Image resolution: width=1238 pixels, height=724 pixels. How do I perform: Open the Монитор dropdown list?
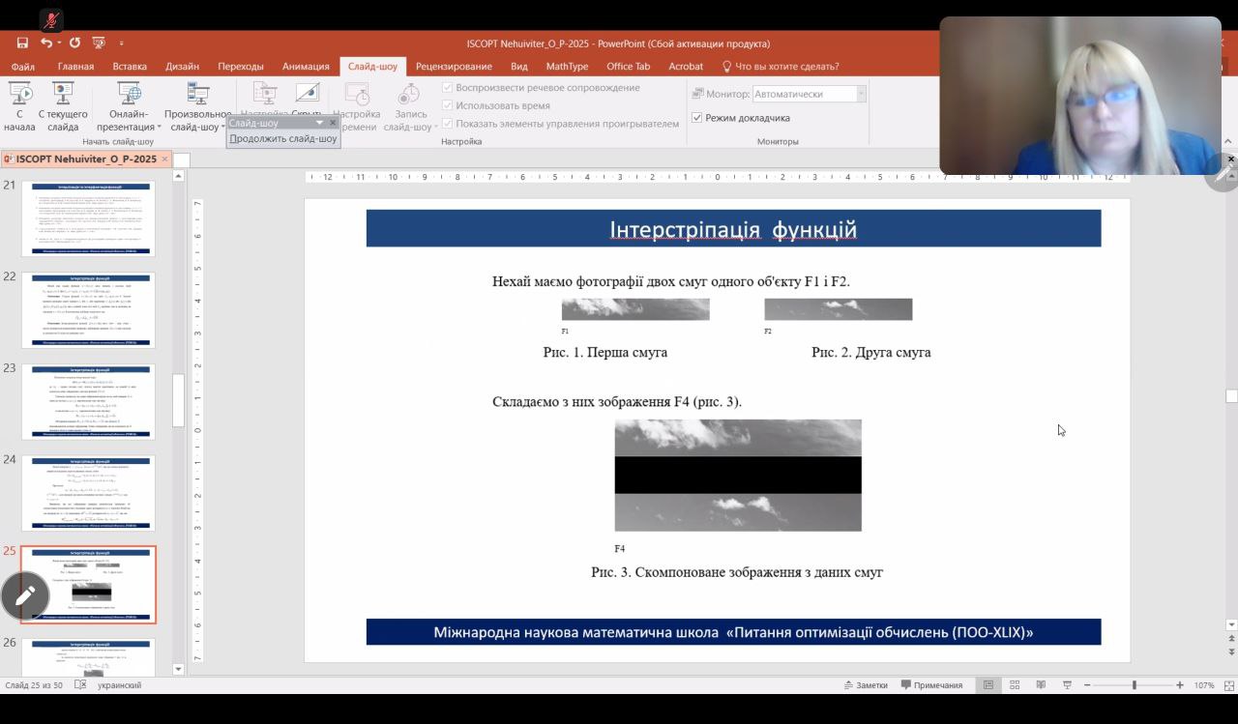pyautogui.click(x=861, y=94)
